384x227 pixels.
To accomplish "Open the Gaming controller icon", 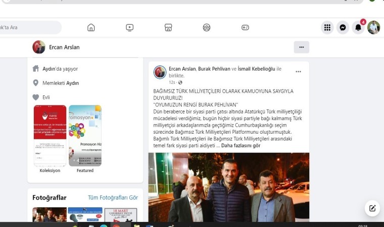I will pyautogui.click(x=245, y=28).
